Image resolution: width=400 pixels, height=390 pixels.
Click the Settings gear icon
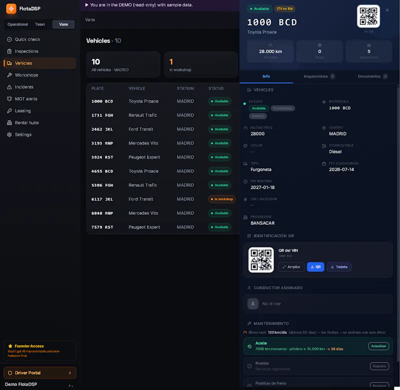[9, 135]
